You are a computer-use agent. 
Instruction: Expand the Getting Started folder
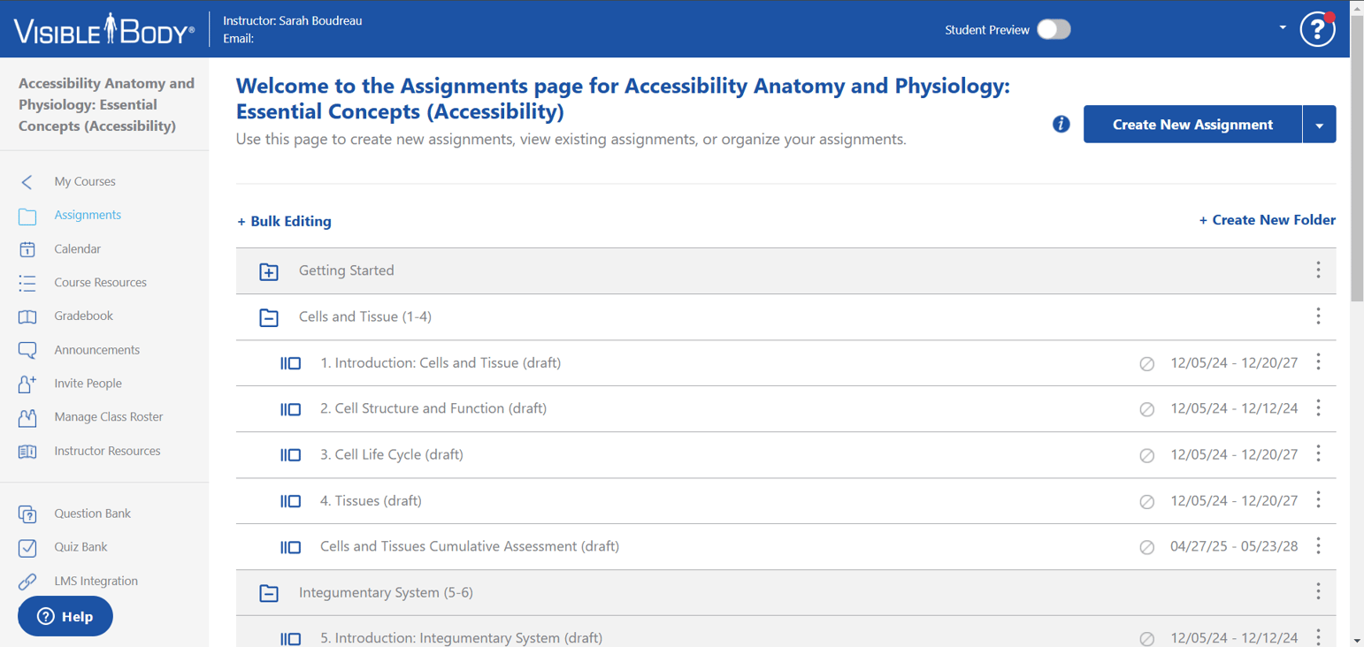tap(268, 271)
